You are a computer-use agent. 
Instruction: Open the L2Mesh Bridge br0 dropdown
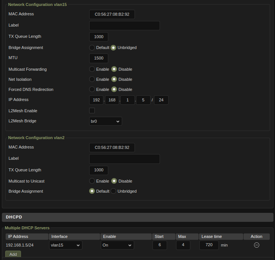click(105, 121)
